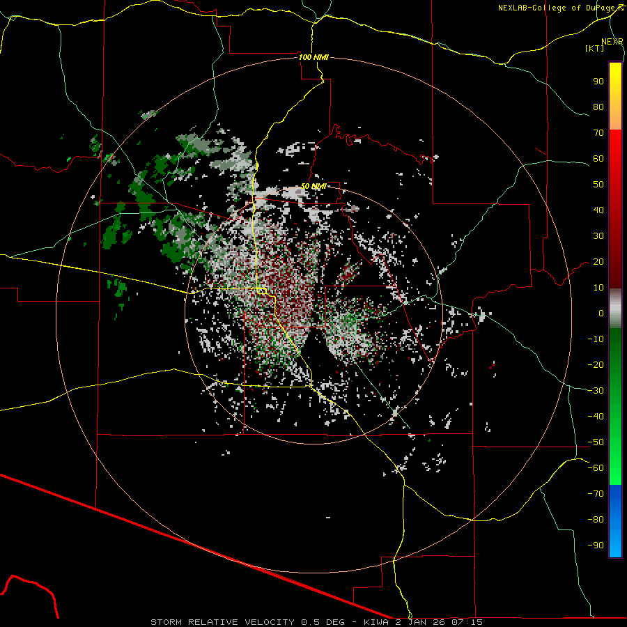Select the -80 value on velocity scale
This screenshot has width=627, height=627.
[x=596, y=520]
